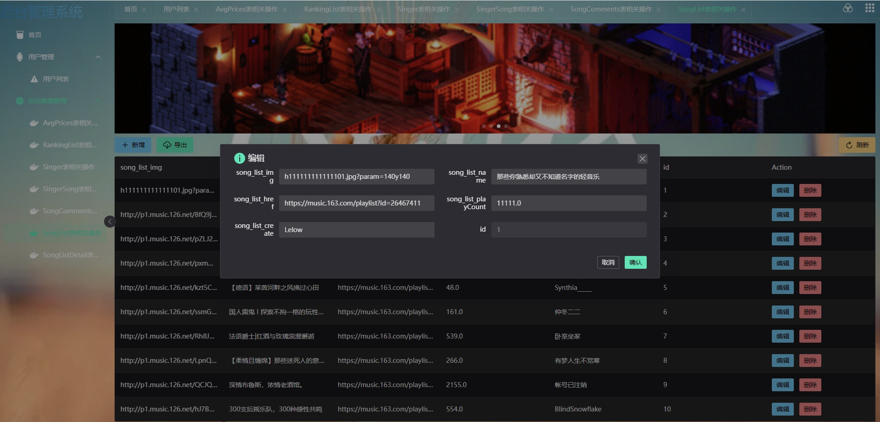
Task: Click 编辑 for row id 1
Action: pos(782,190)
